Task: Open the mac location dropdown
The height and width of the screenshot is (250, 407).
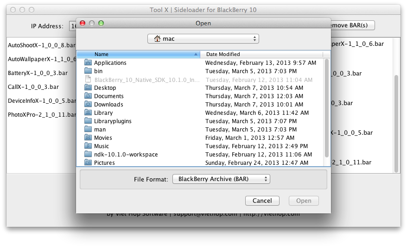Action: pos(203,38)
